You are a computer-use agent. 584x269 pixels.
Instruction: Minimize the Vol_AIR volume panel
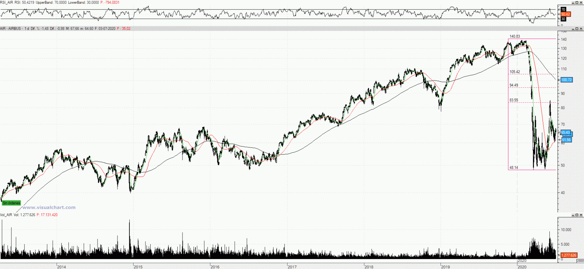[573, 215]
